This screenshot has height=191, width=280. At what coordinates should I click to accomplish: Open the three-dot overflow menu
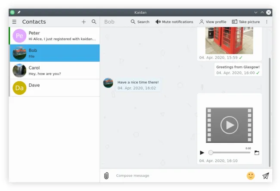[267, 22]
